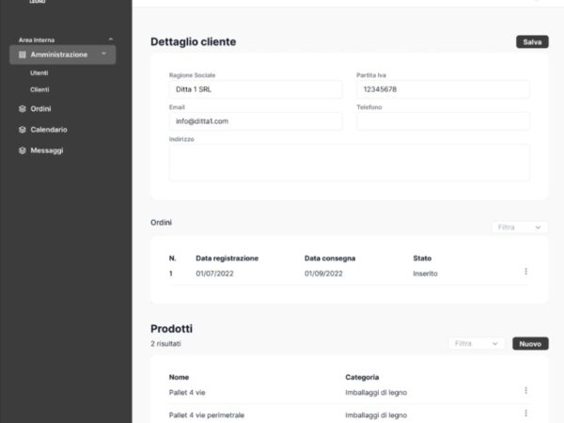Click the Ordini icon in sidebar
This screenshot has height=423, width=564.
coord(23,109)
